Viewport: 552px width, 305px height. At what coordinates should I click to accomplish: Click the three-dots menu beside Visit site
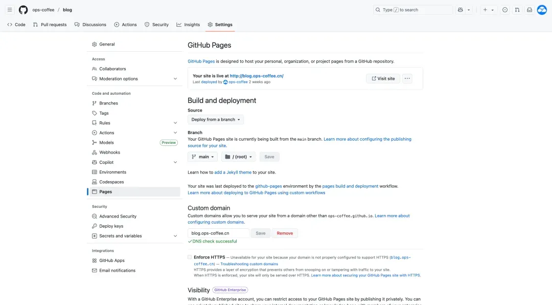click(407, 79)
